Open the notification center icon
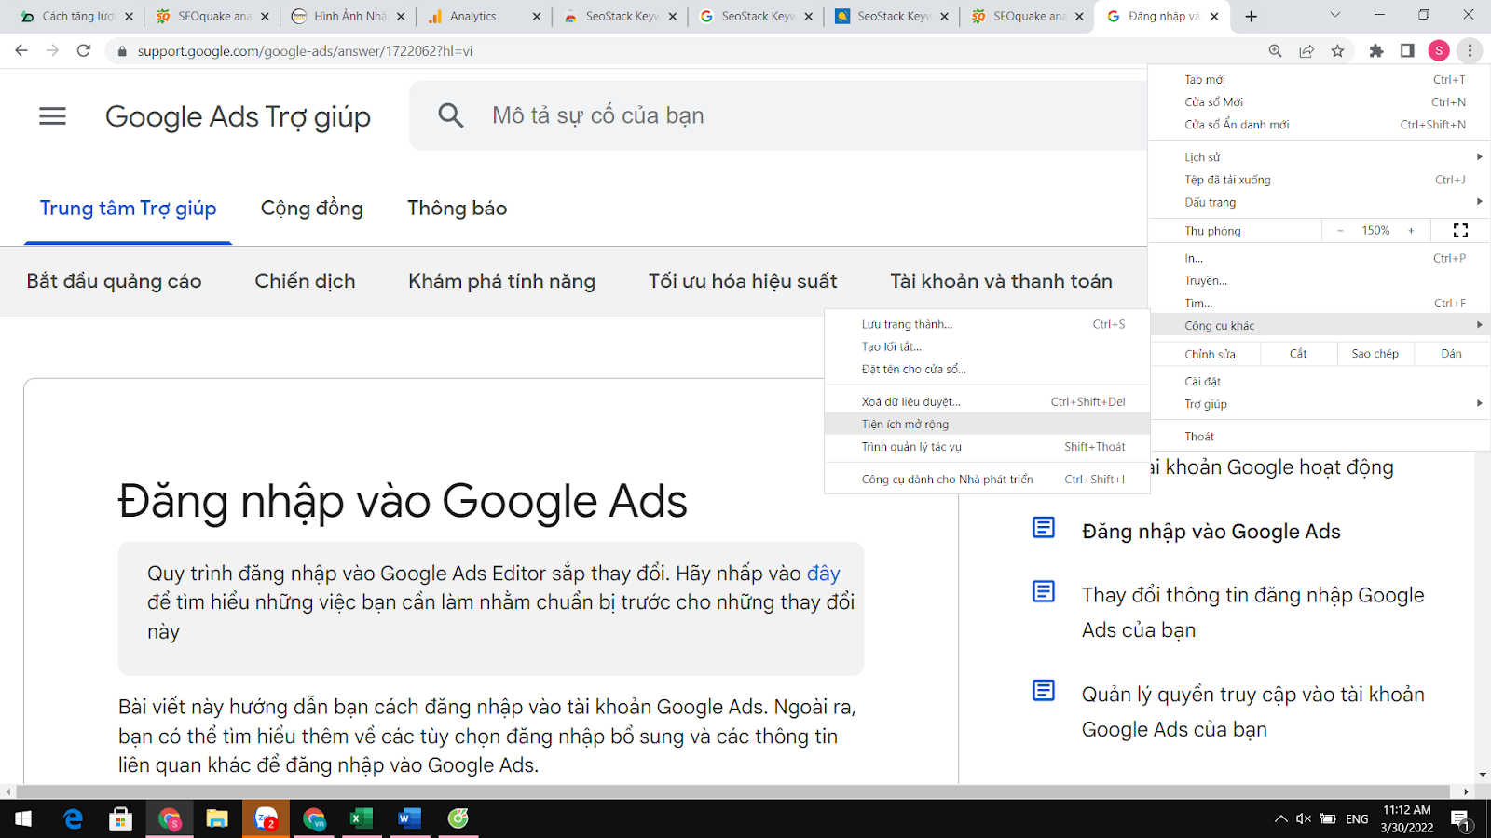The height and width of the screenshot is (838, 1491). (x=1460, y=819)
